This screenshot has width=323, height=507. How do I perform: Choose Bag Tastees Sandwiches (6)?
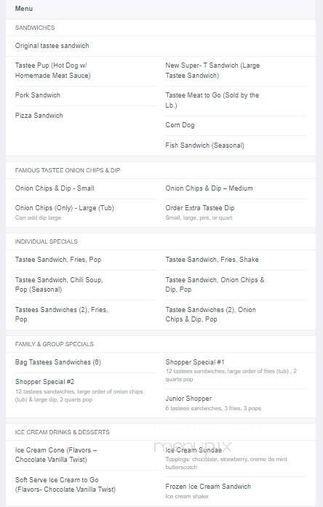(58, 362)
